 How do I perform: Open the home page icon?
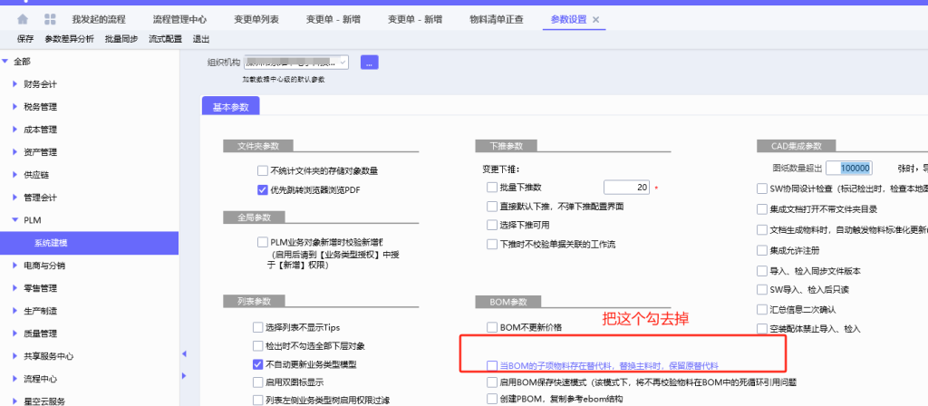point(23,19)
